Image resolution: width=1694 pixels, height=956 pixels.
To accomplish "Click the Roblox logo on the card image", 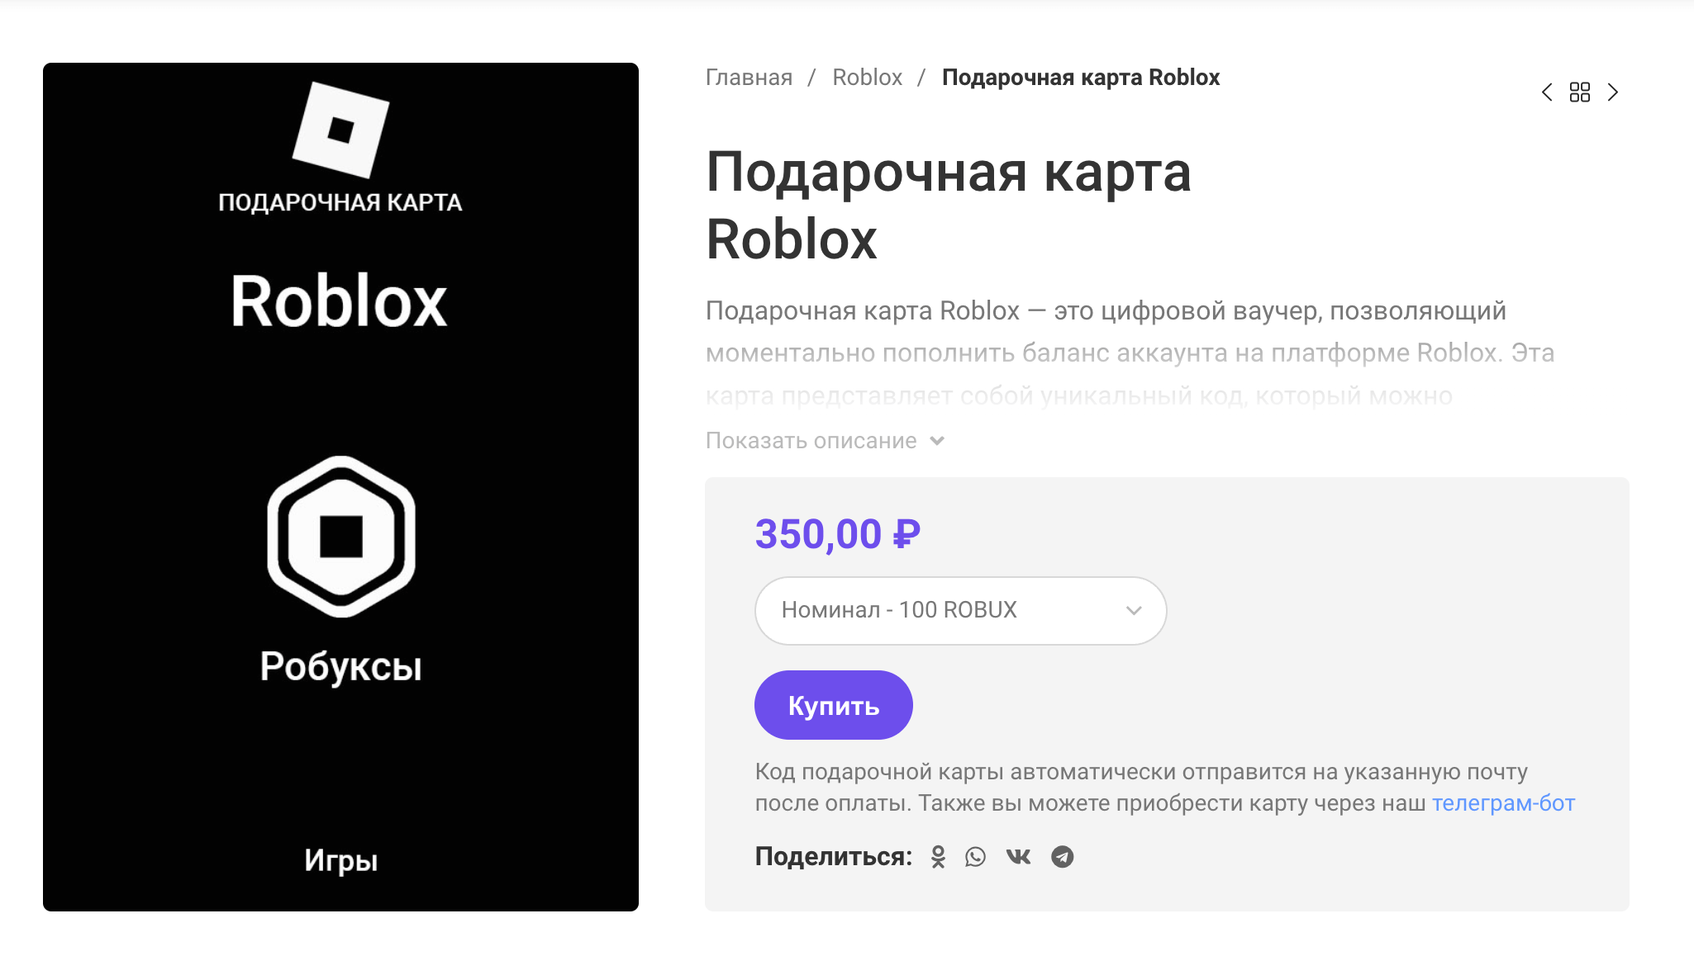I will tap(340, 130).
